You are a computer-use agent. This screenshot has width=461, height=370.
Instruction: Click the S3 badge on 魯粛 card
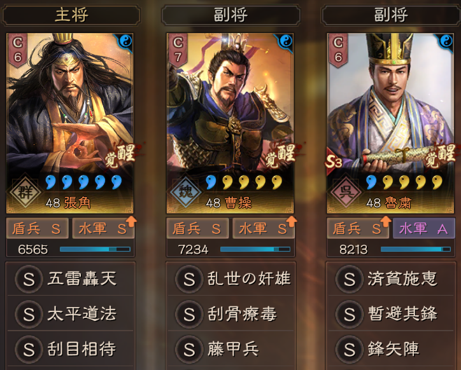coord(334,161)
